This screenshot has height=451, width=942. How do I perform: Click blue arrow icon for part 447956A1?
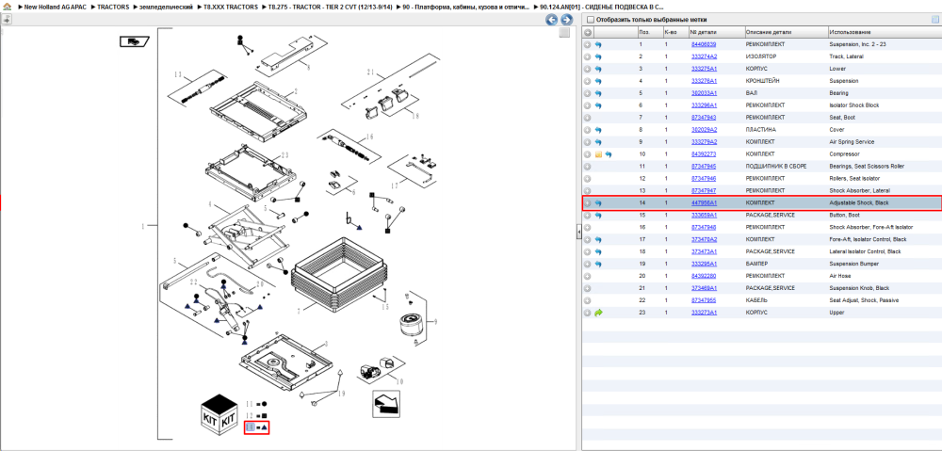click(598, 203)
